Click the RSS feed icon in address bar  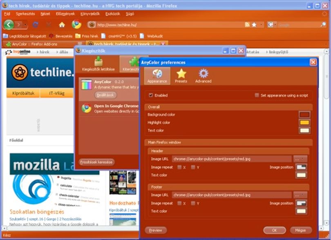tap(247, 25)
